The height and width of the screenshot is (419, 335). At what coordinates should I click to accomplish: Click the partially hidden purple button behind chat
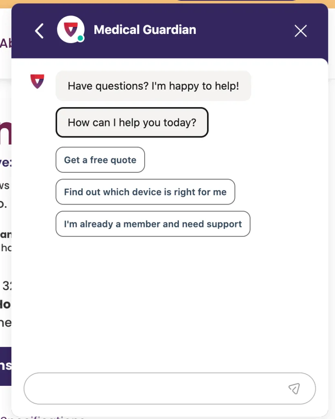pyautogui.click(x=5, y=366)
